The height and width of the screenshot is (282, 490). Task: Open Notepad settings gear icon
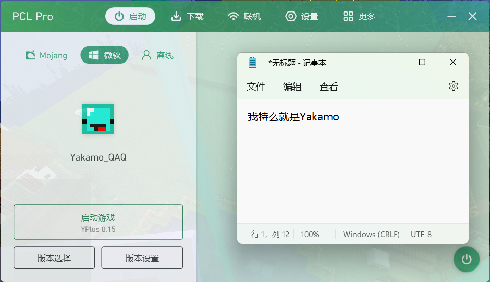[454, 86]
